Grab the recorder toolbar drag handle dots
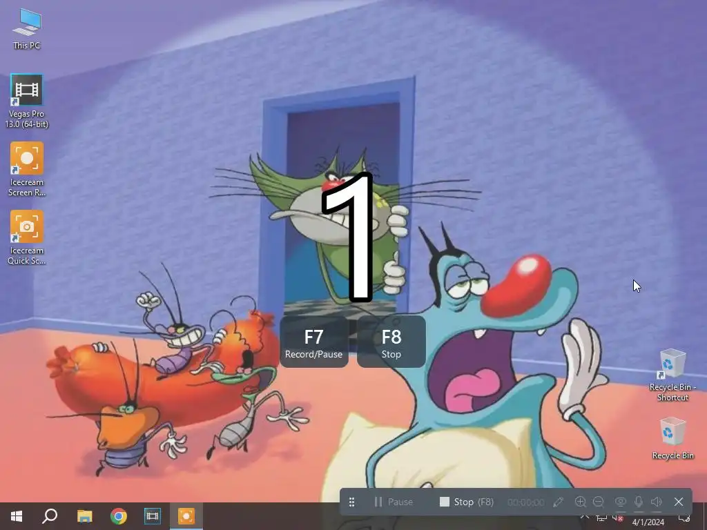Image resolution: width=707 pixels, height=530 pixels. (351, 502)
